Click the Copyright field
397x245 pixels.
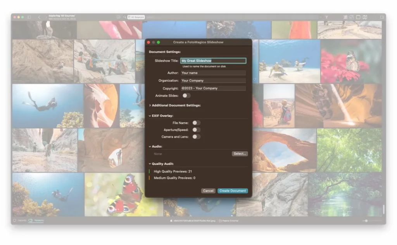pos(213,88)
